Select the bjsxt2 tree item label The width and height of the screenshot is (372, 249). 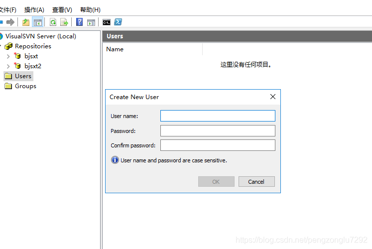coord(33,66)
